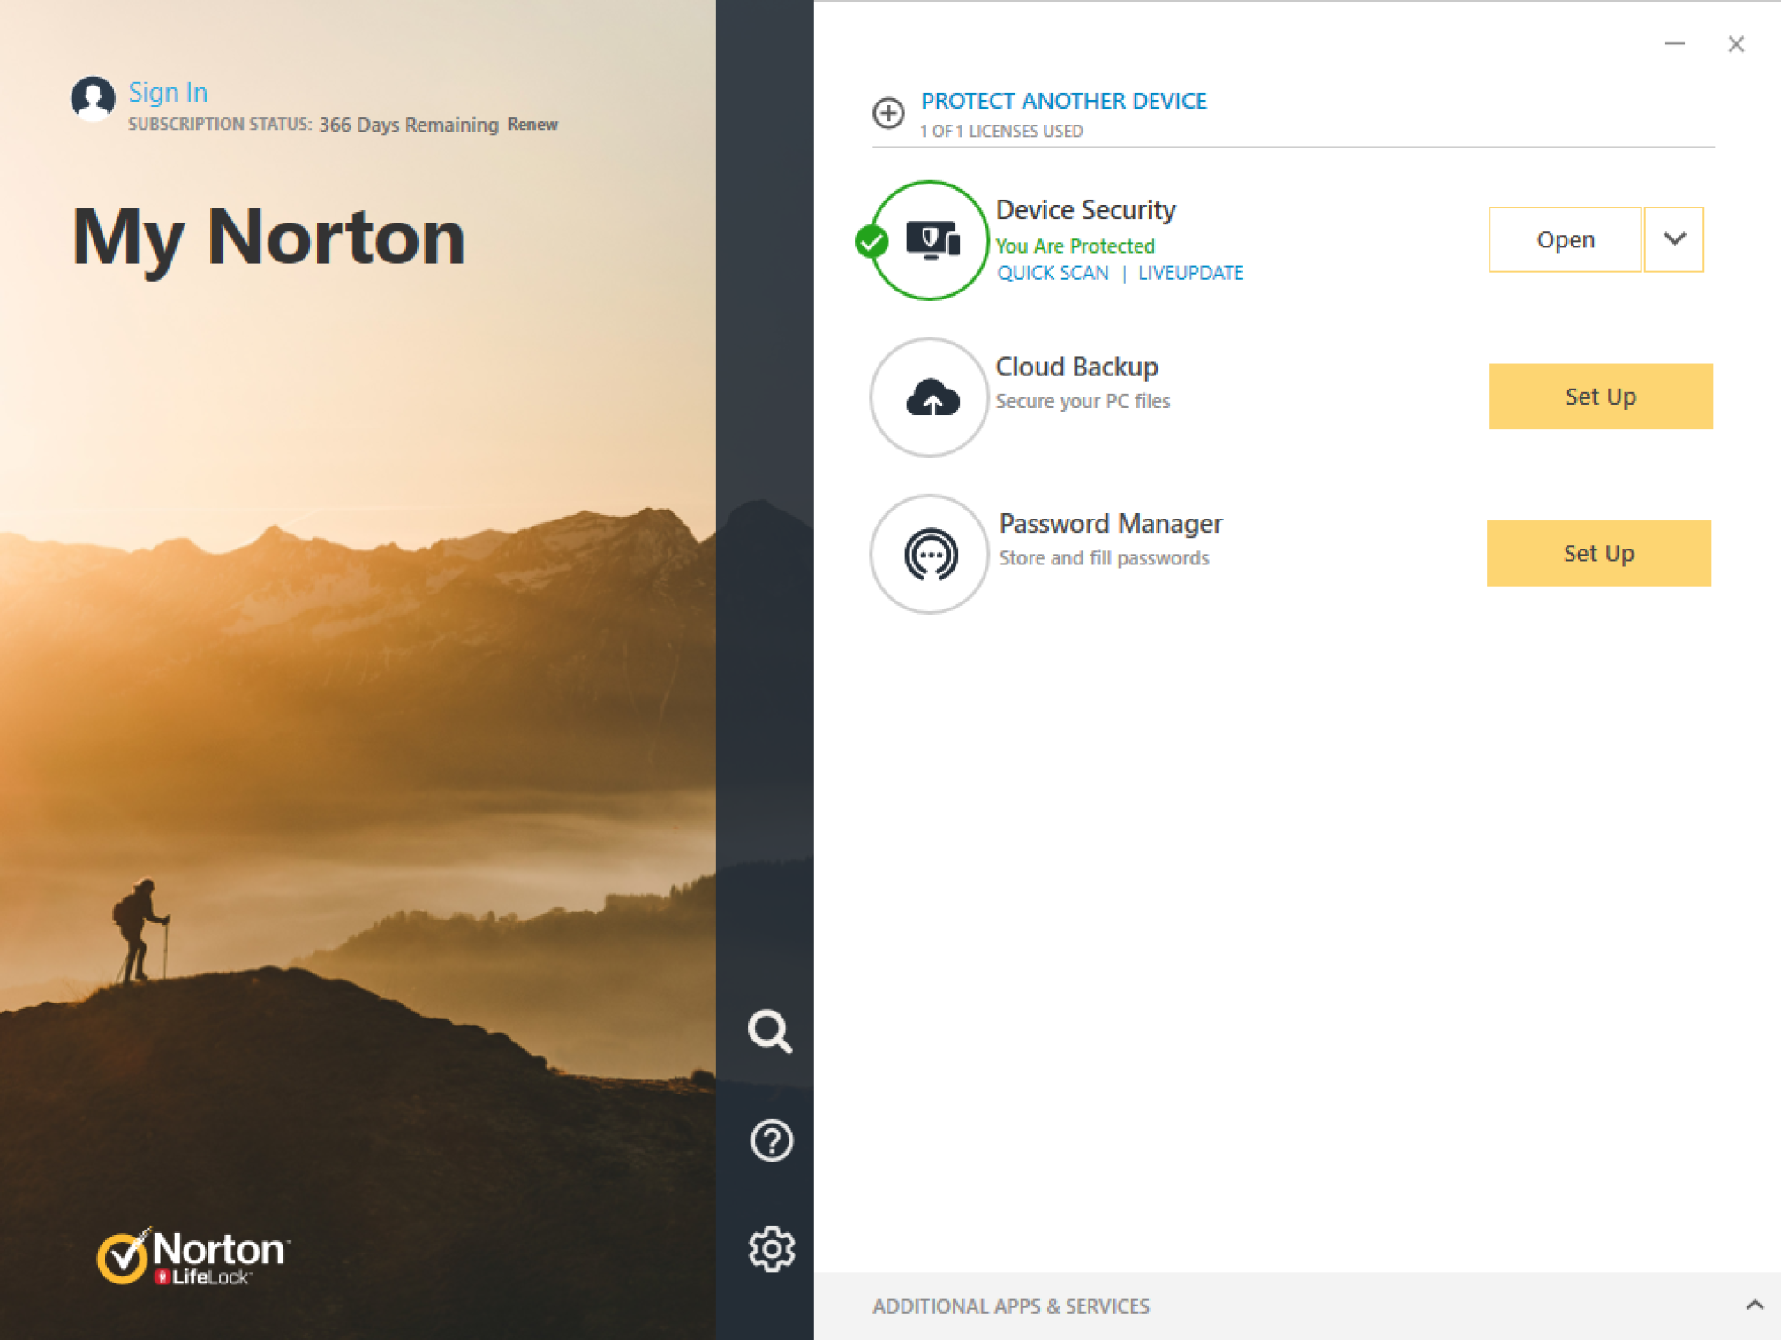Viewport: 1781px width, 1340px height.
Task: Click the search magnifier icon
Action: (773, 1033)
